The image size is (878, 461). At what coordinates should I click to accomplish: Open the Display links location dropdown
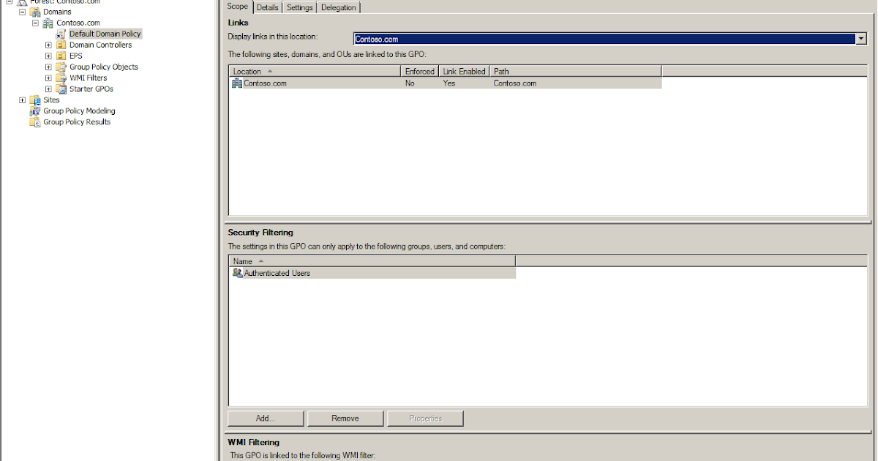click(860, 38)
